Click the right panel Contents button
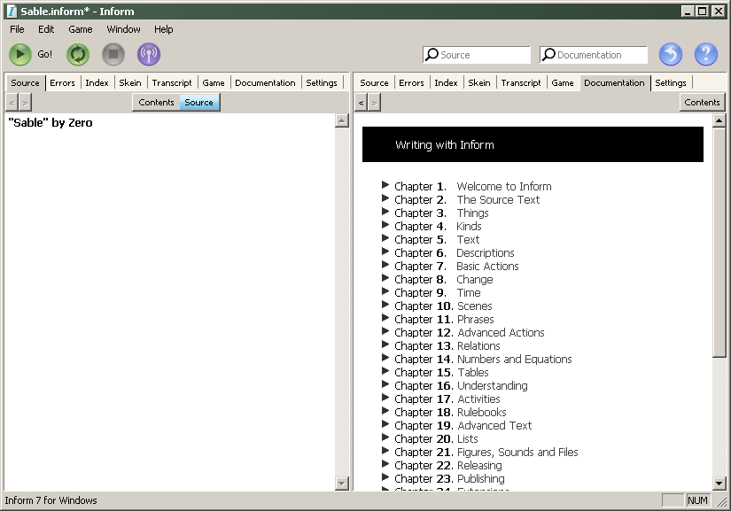The height and width of the screenshot is (511, 731). click(702, 103)
